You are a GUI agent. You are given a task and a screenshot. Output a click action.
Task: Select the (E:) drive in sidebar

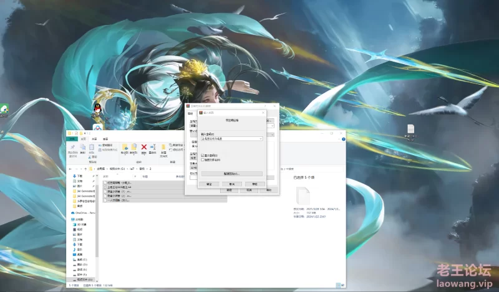pyautogui.click(x=80, y=270)
